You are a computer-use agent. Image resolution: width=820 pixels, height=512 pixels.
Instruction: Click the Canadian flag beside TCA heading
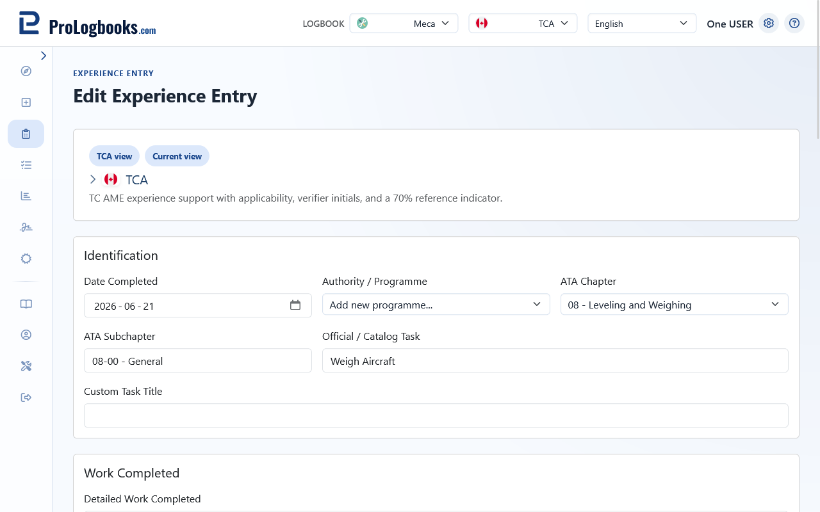pyautogui.click(x=111, y=179)
